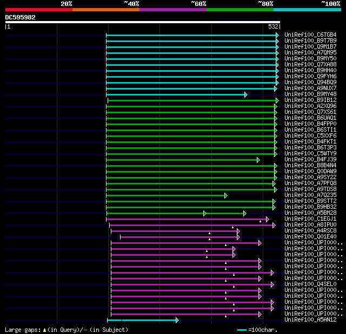Click the UniRef100_A4RSC8 label

310,231
